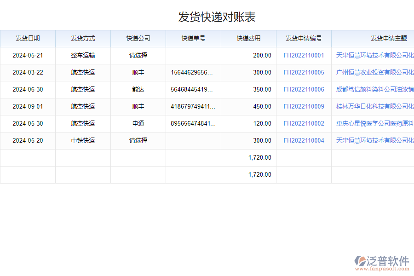This screenshot has width=414, height=276.
Task: Open shipping application FH2022110006
Action: [304, 89]
